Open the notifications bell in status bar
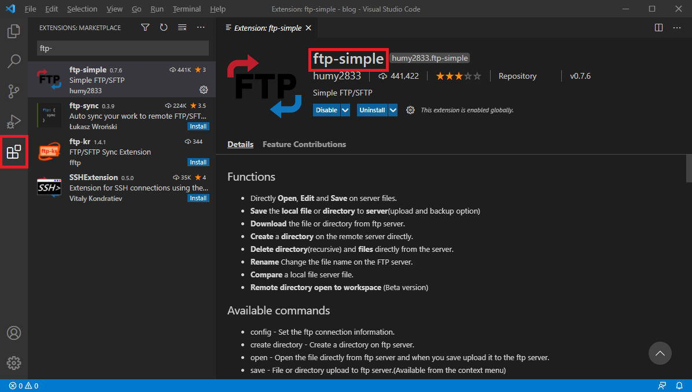692x392 pixels. tap(679, 386)
